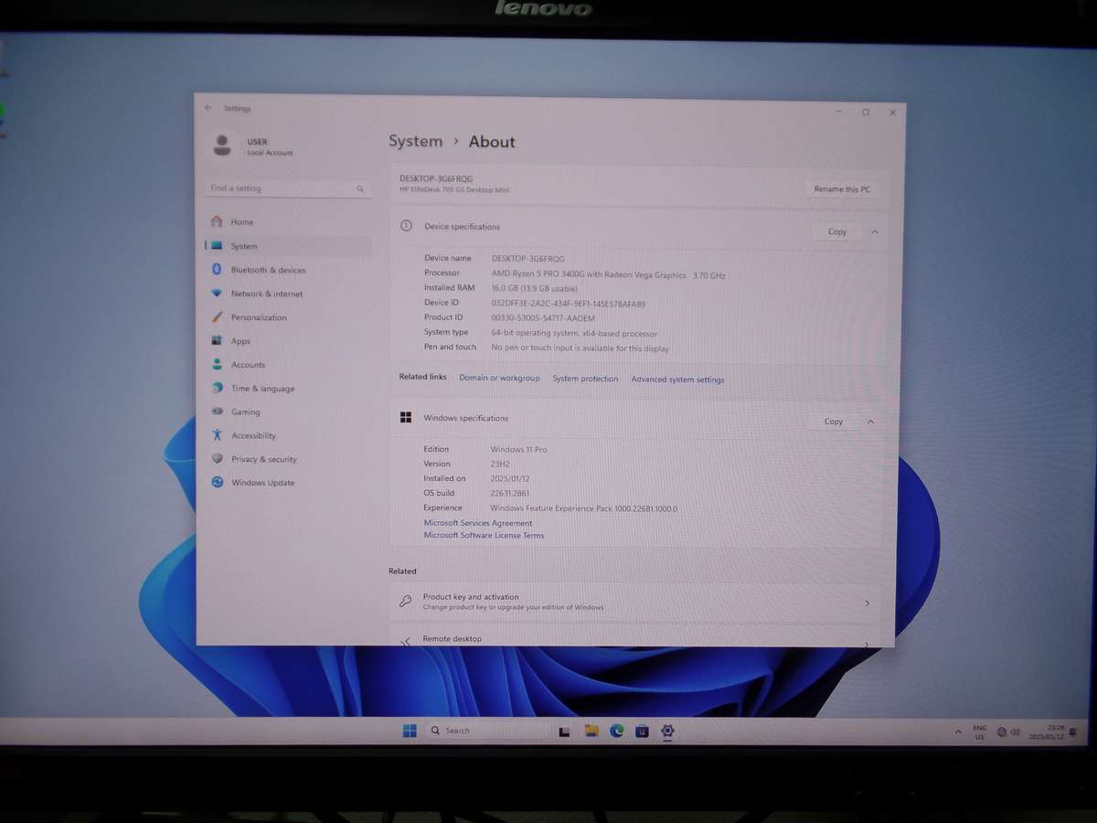The height and width of the screenshot is (823, 1097).
Task: Click the Windows Start button
Action: (410, 731)
